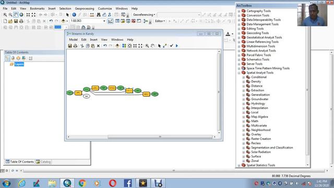The image size is (334, 188).
Task: Click the Add Data icon in ArcMap toolbar
Action: 63,21
